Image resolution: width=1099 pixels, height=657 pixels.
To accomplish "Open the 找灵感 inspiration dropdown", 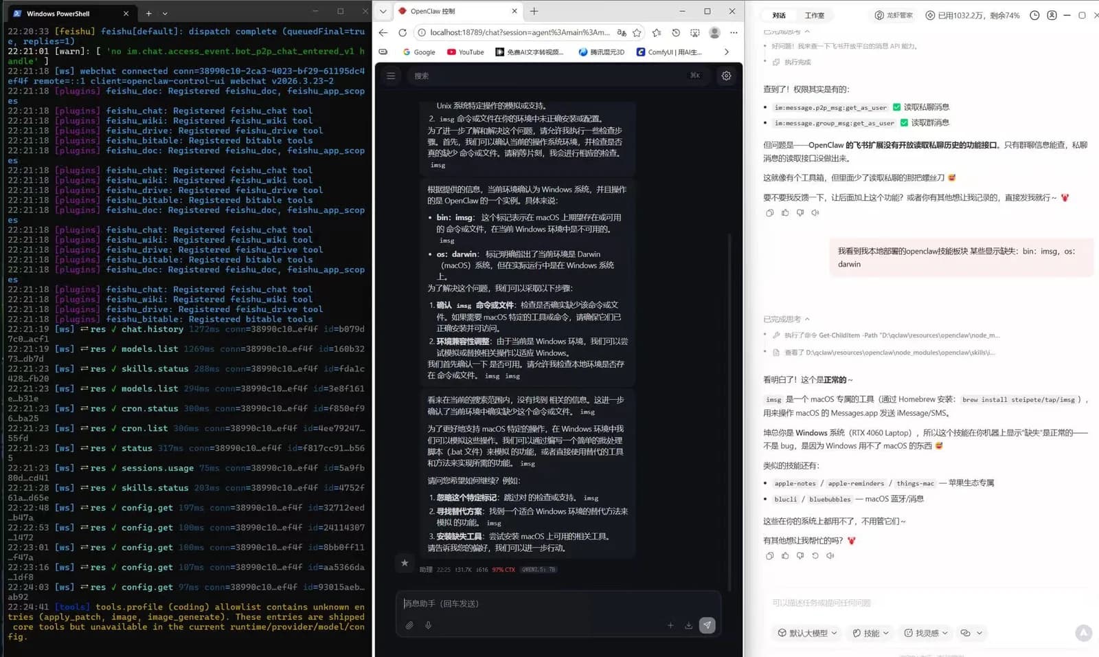I will point(925,633).
